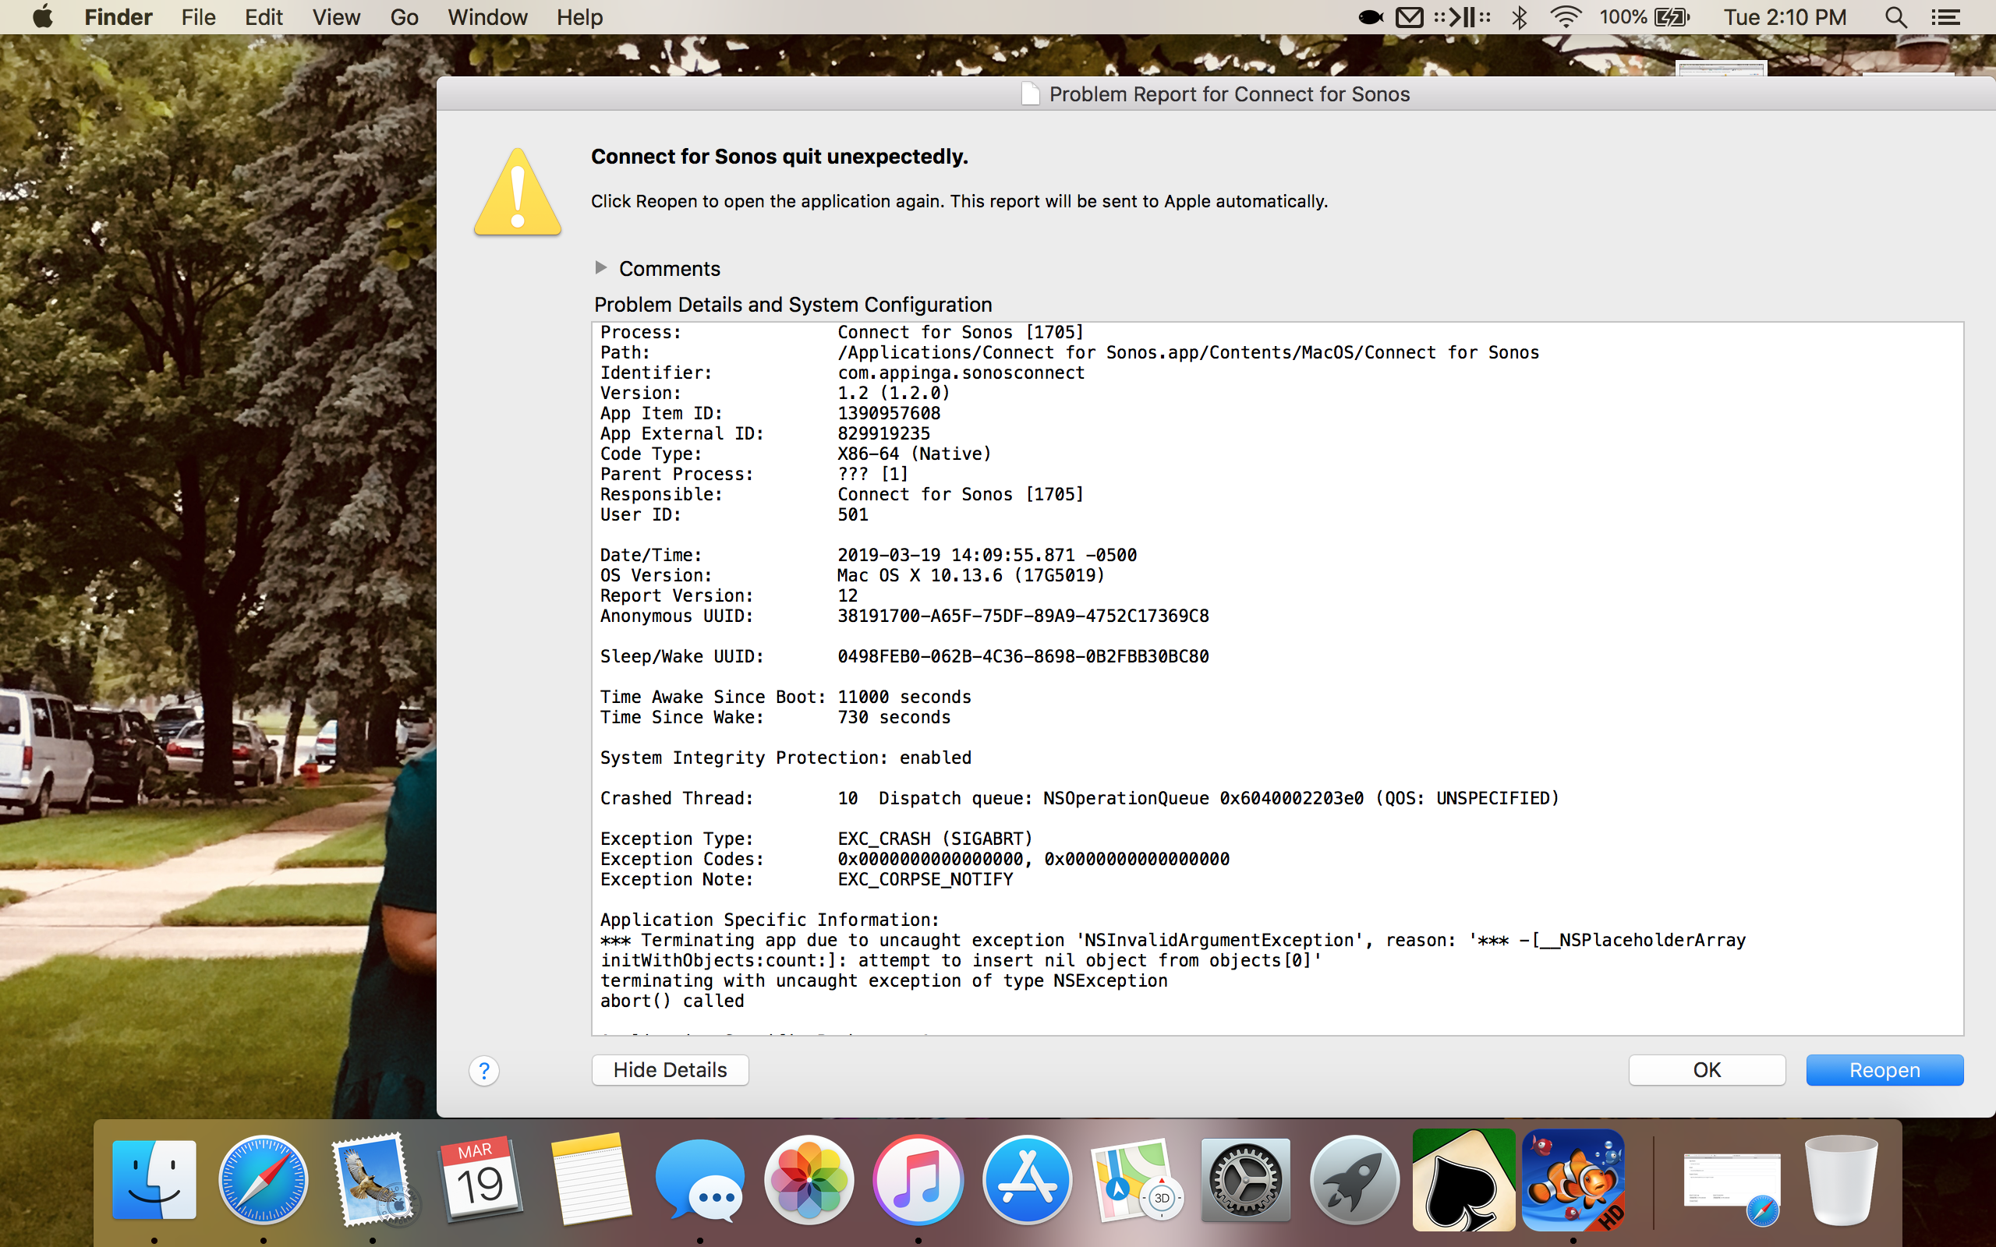
Task: Open the Finder menu
Action: point(119,16)
